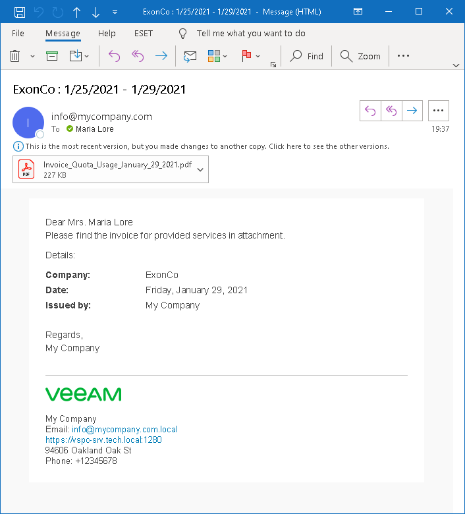Image resolution: width=465 pixels, height=514 pixels.
Task: Click sender avatar circle
Action: click(28, 123)
